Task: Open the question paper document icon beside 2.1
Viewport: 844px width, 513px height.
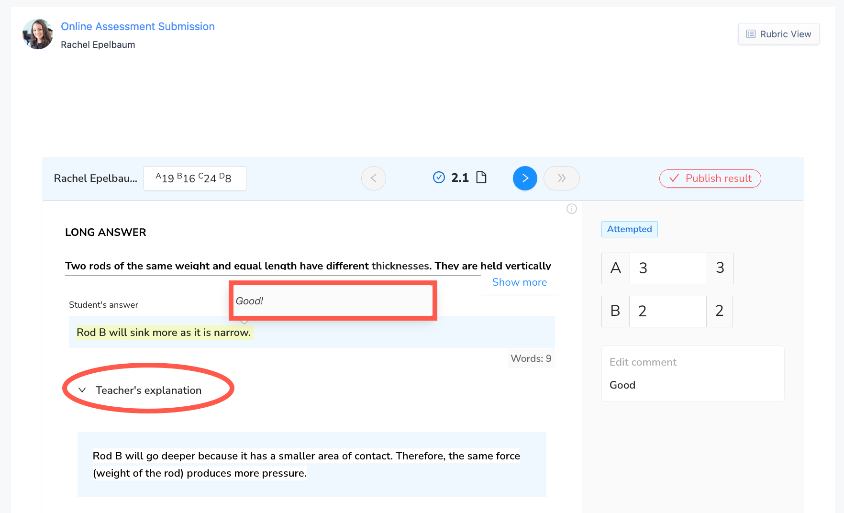Action: click(481, 178)
